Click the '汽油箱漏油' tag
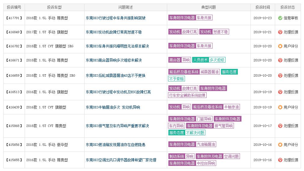This screenshot has height=171, width=304. [206, 144]
